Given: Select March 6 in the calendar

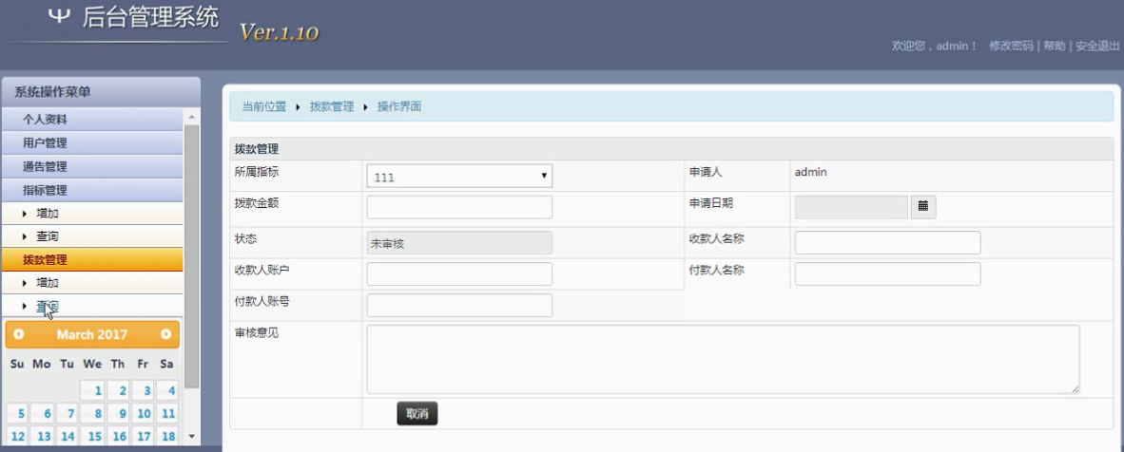Looking at the screenshot, I should 43,413.
